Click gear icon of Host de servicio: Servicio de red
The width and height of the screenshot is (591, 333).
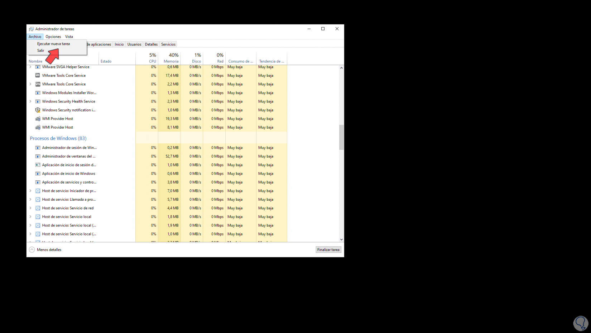[38, 208]
